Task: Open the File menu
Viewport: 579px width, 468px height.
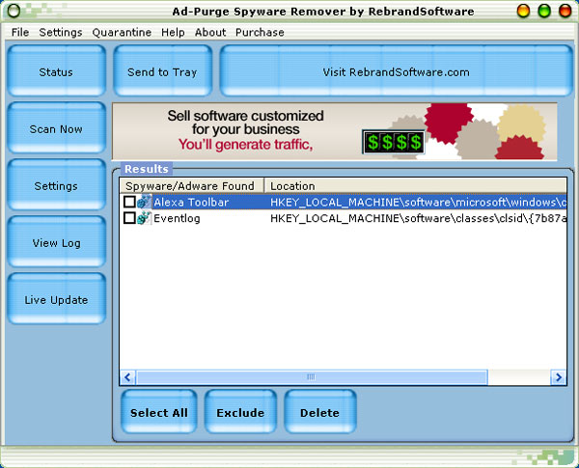Action: (20, 33)
